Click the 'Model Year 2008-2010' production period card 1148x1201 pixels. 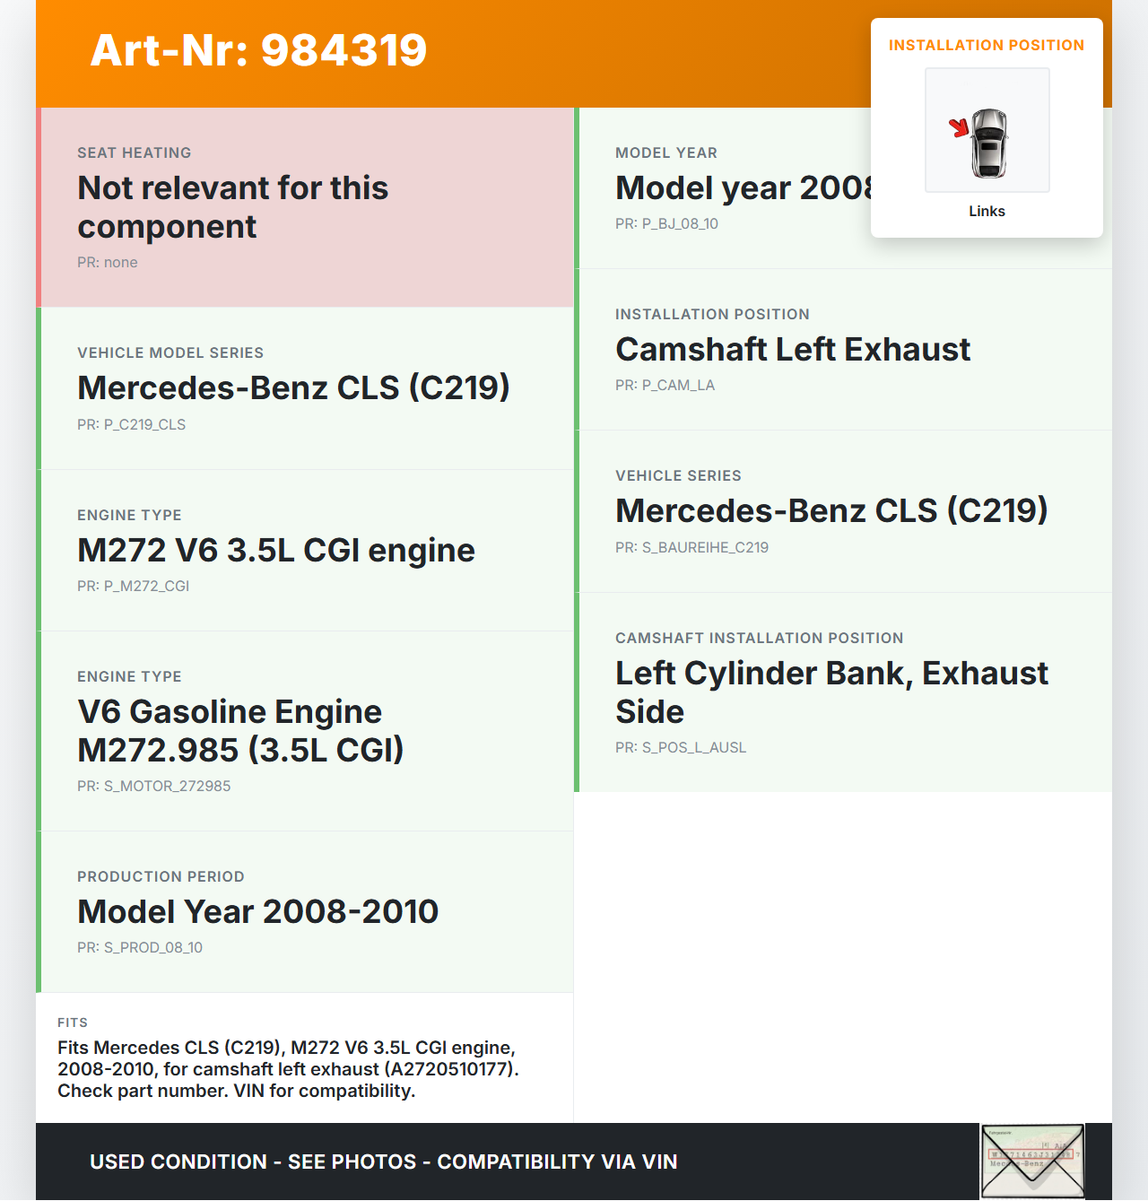click(257, 912)
